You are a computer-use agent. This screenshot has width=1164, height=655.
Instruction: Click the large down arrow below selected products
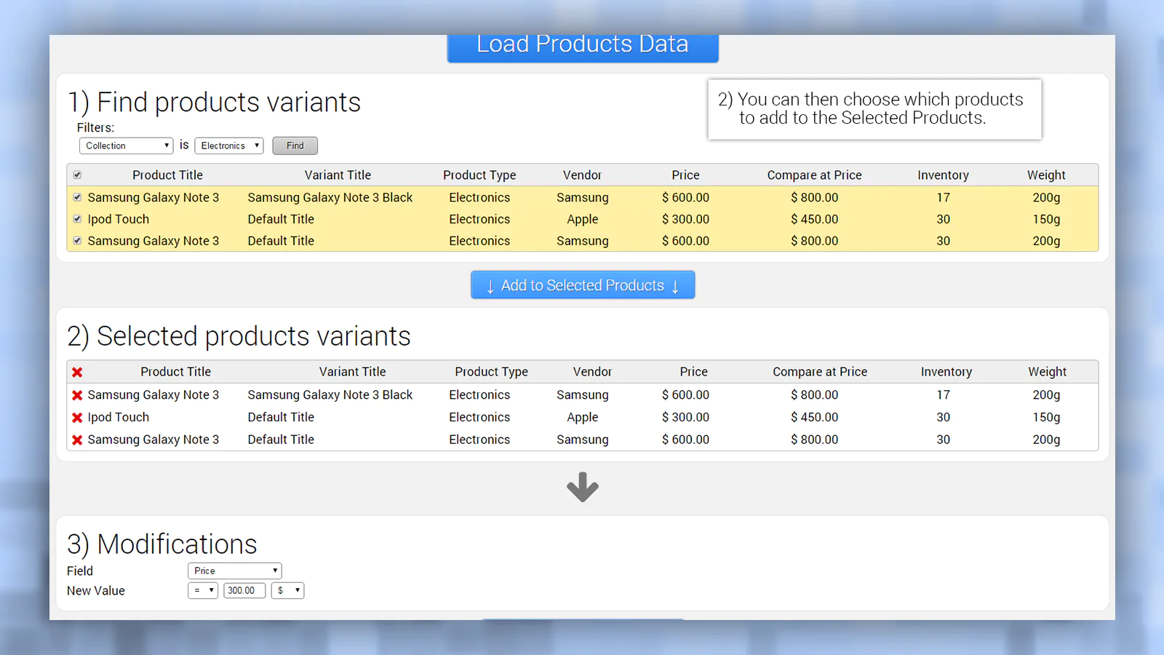coord(582,487)
